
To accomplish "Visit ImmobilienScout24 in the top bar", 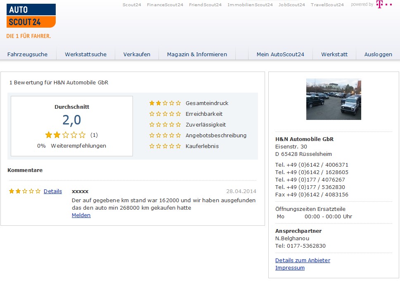I will pos(250,5).
